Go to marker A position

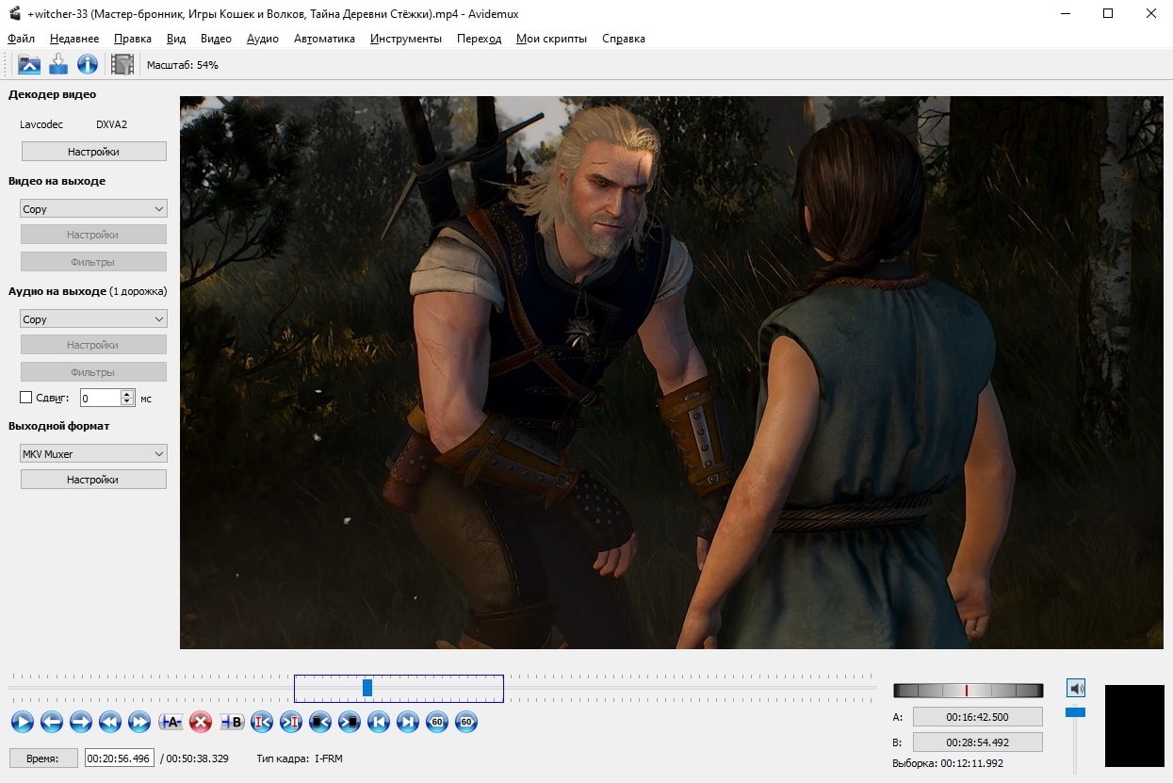coord(262,723)
